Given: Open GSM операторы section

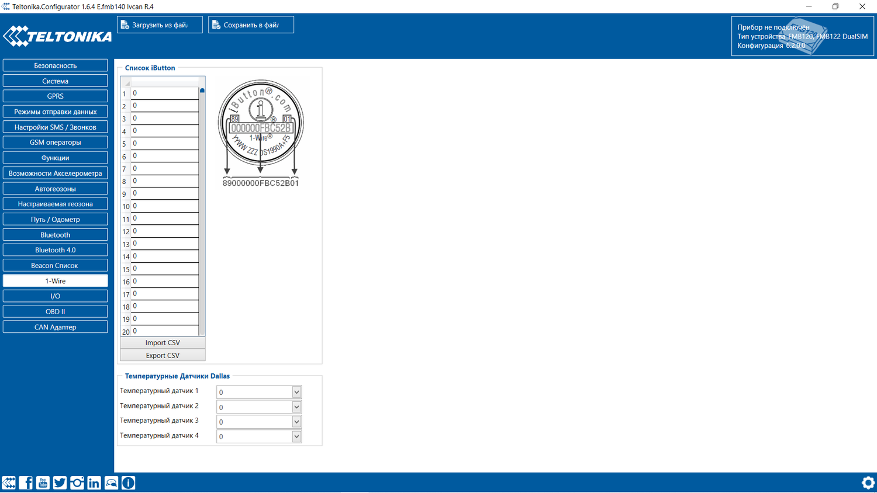Looking at the screenshot, I should pos(56,142).
